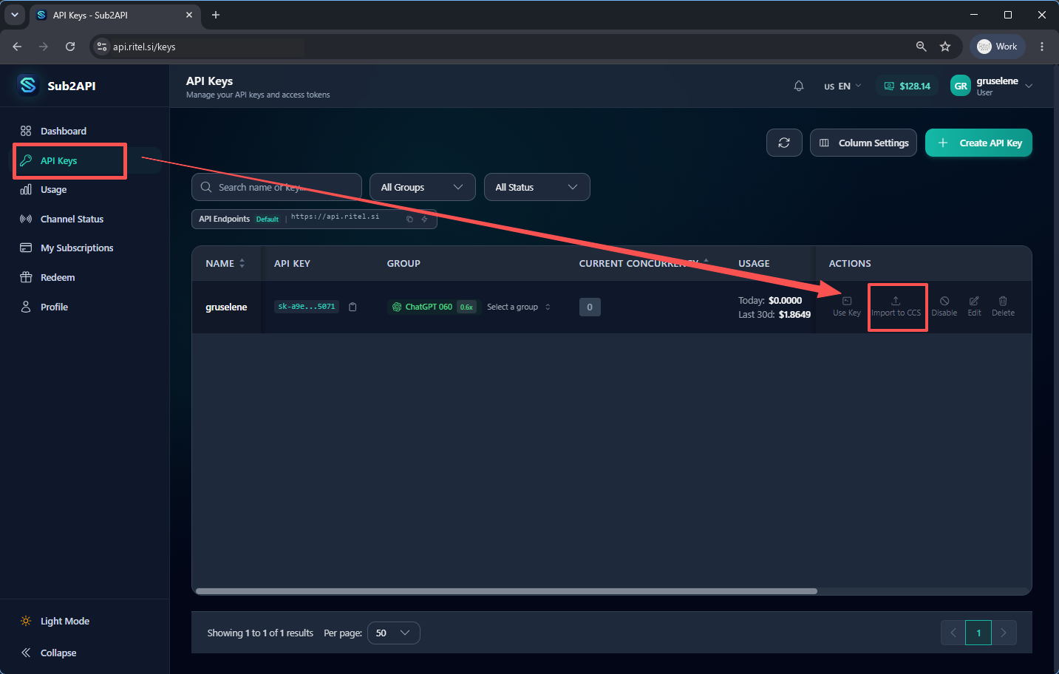View site information for api.ritel.si

click(x=102, y=47)
